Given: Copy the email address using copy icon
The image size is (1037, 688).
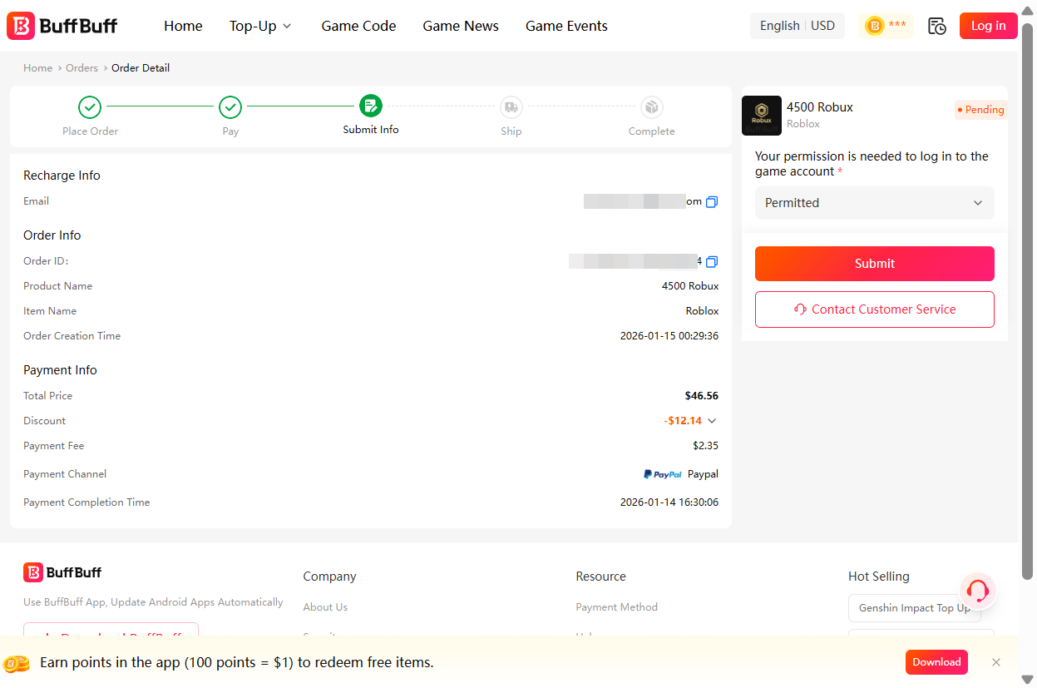Looking at the screenshot, I should (711, 202).
